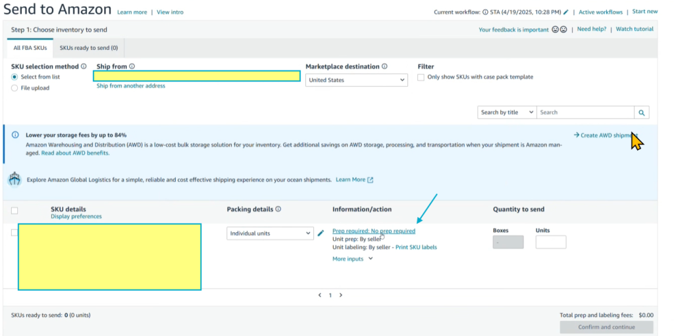Click pencil icon beside Individual units dropdown

321,233
